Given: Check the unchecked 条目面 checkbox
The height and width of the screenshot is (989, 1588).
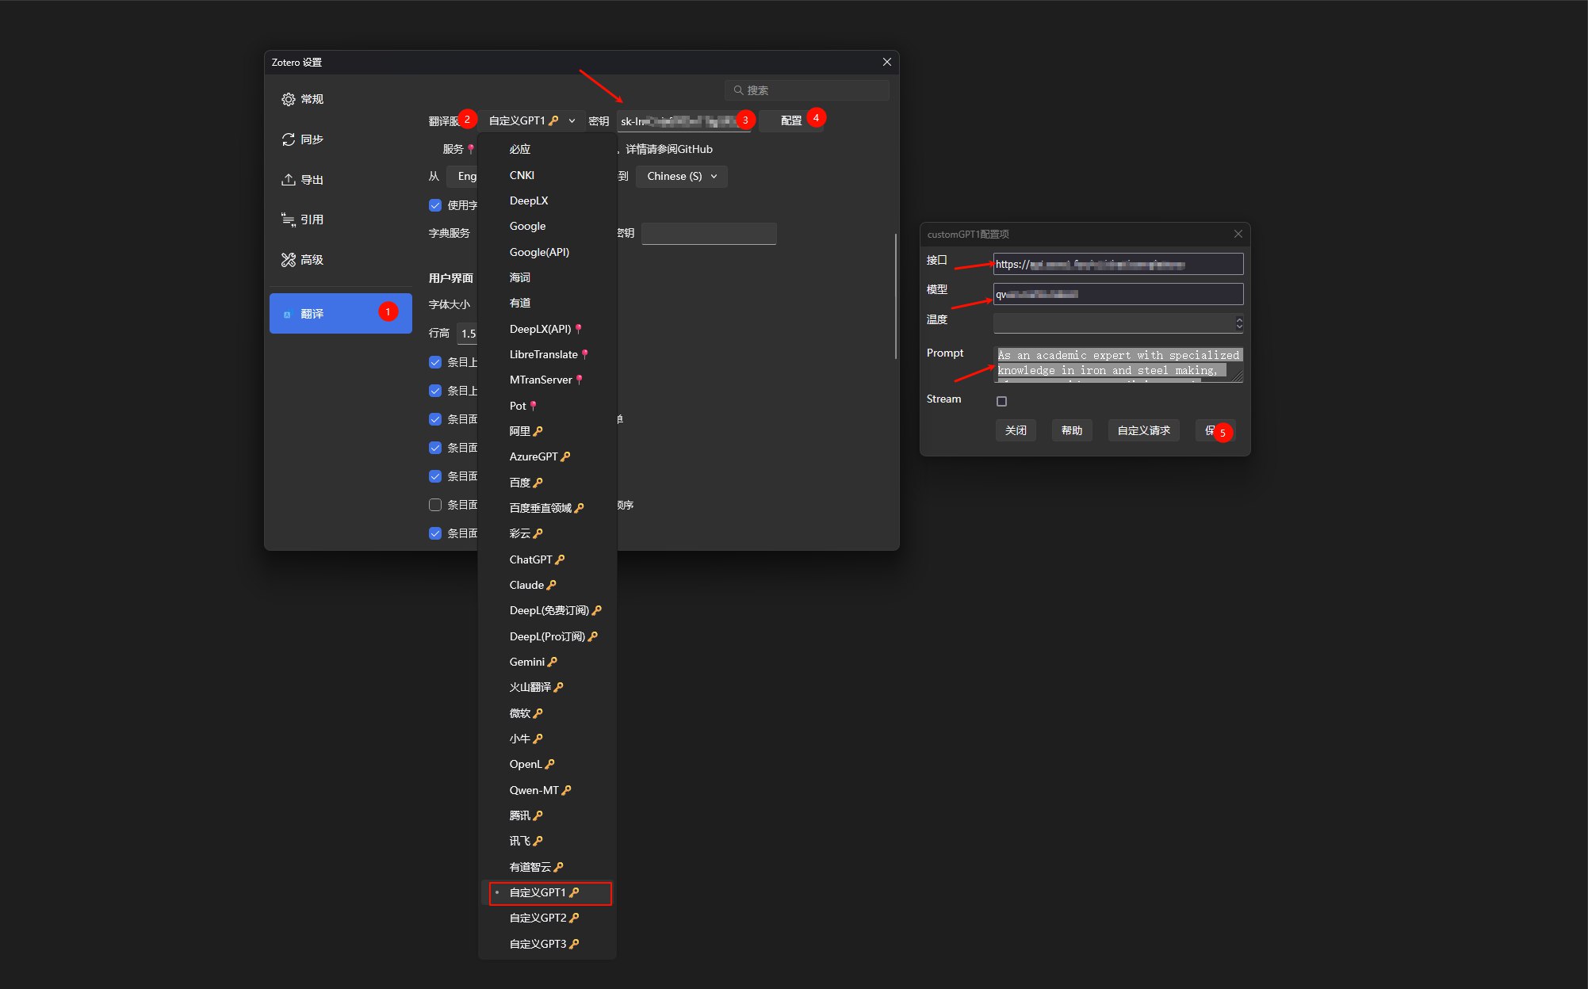Looking at the screenshot, I should [x=435, y=505].
